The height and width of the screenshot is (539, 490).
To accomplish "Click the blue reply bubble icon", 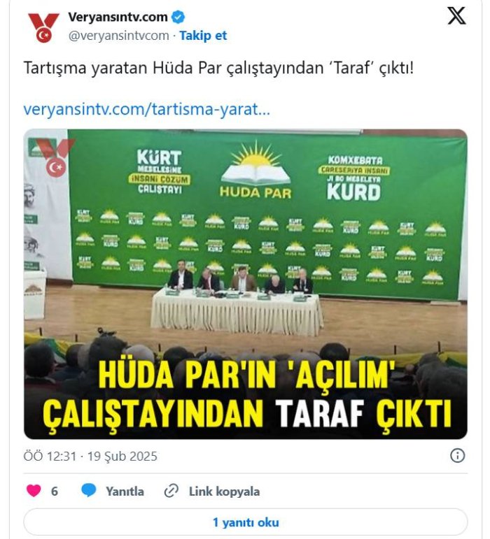I will click(89, 490).
